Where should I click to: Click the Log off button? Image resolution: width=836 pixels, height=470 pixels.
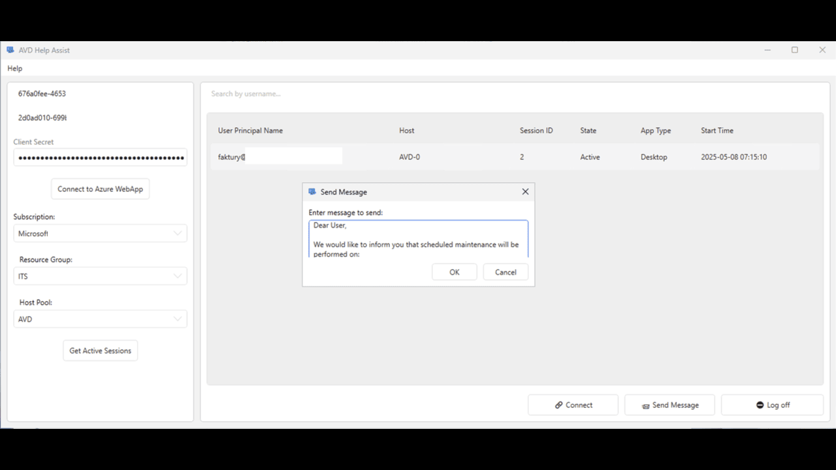pos(773,405)
